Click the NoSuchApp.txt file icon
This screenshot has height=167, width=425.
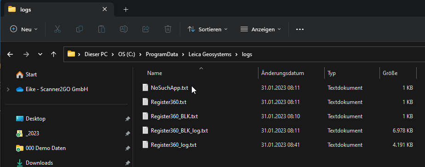pos(146,87)
